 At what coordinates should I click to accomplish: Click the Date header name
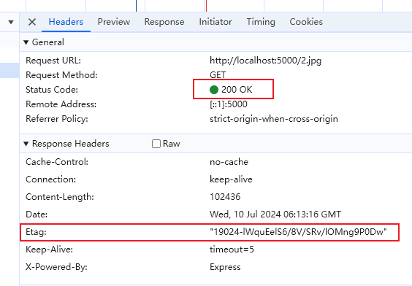(x=37, y=214)
